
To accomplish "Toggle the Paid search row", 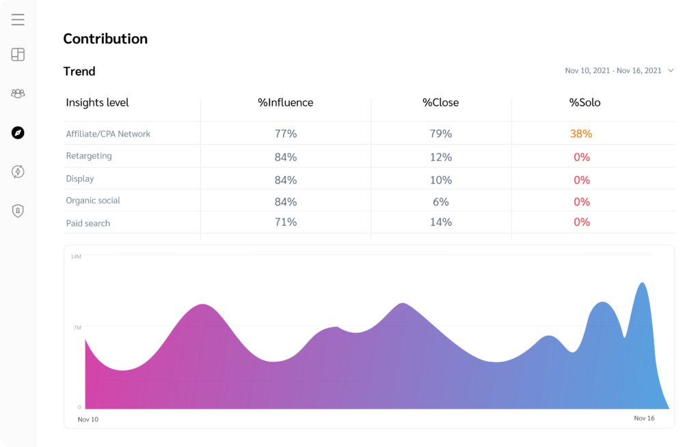I will [x=87, y=223].
